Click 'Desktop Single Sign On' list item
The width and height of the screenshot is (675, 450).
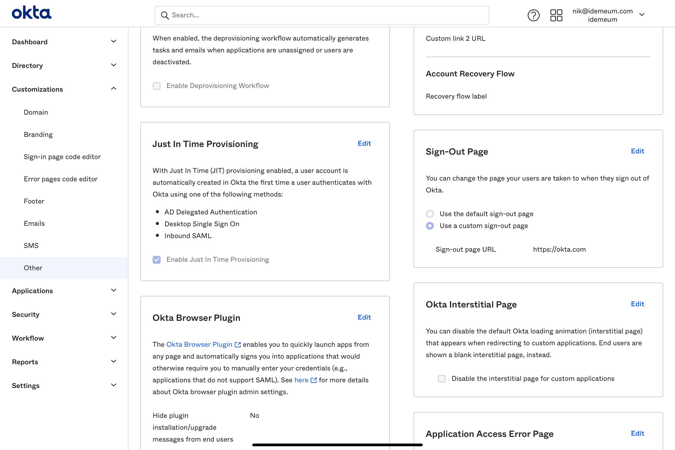(202, 224)
